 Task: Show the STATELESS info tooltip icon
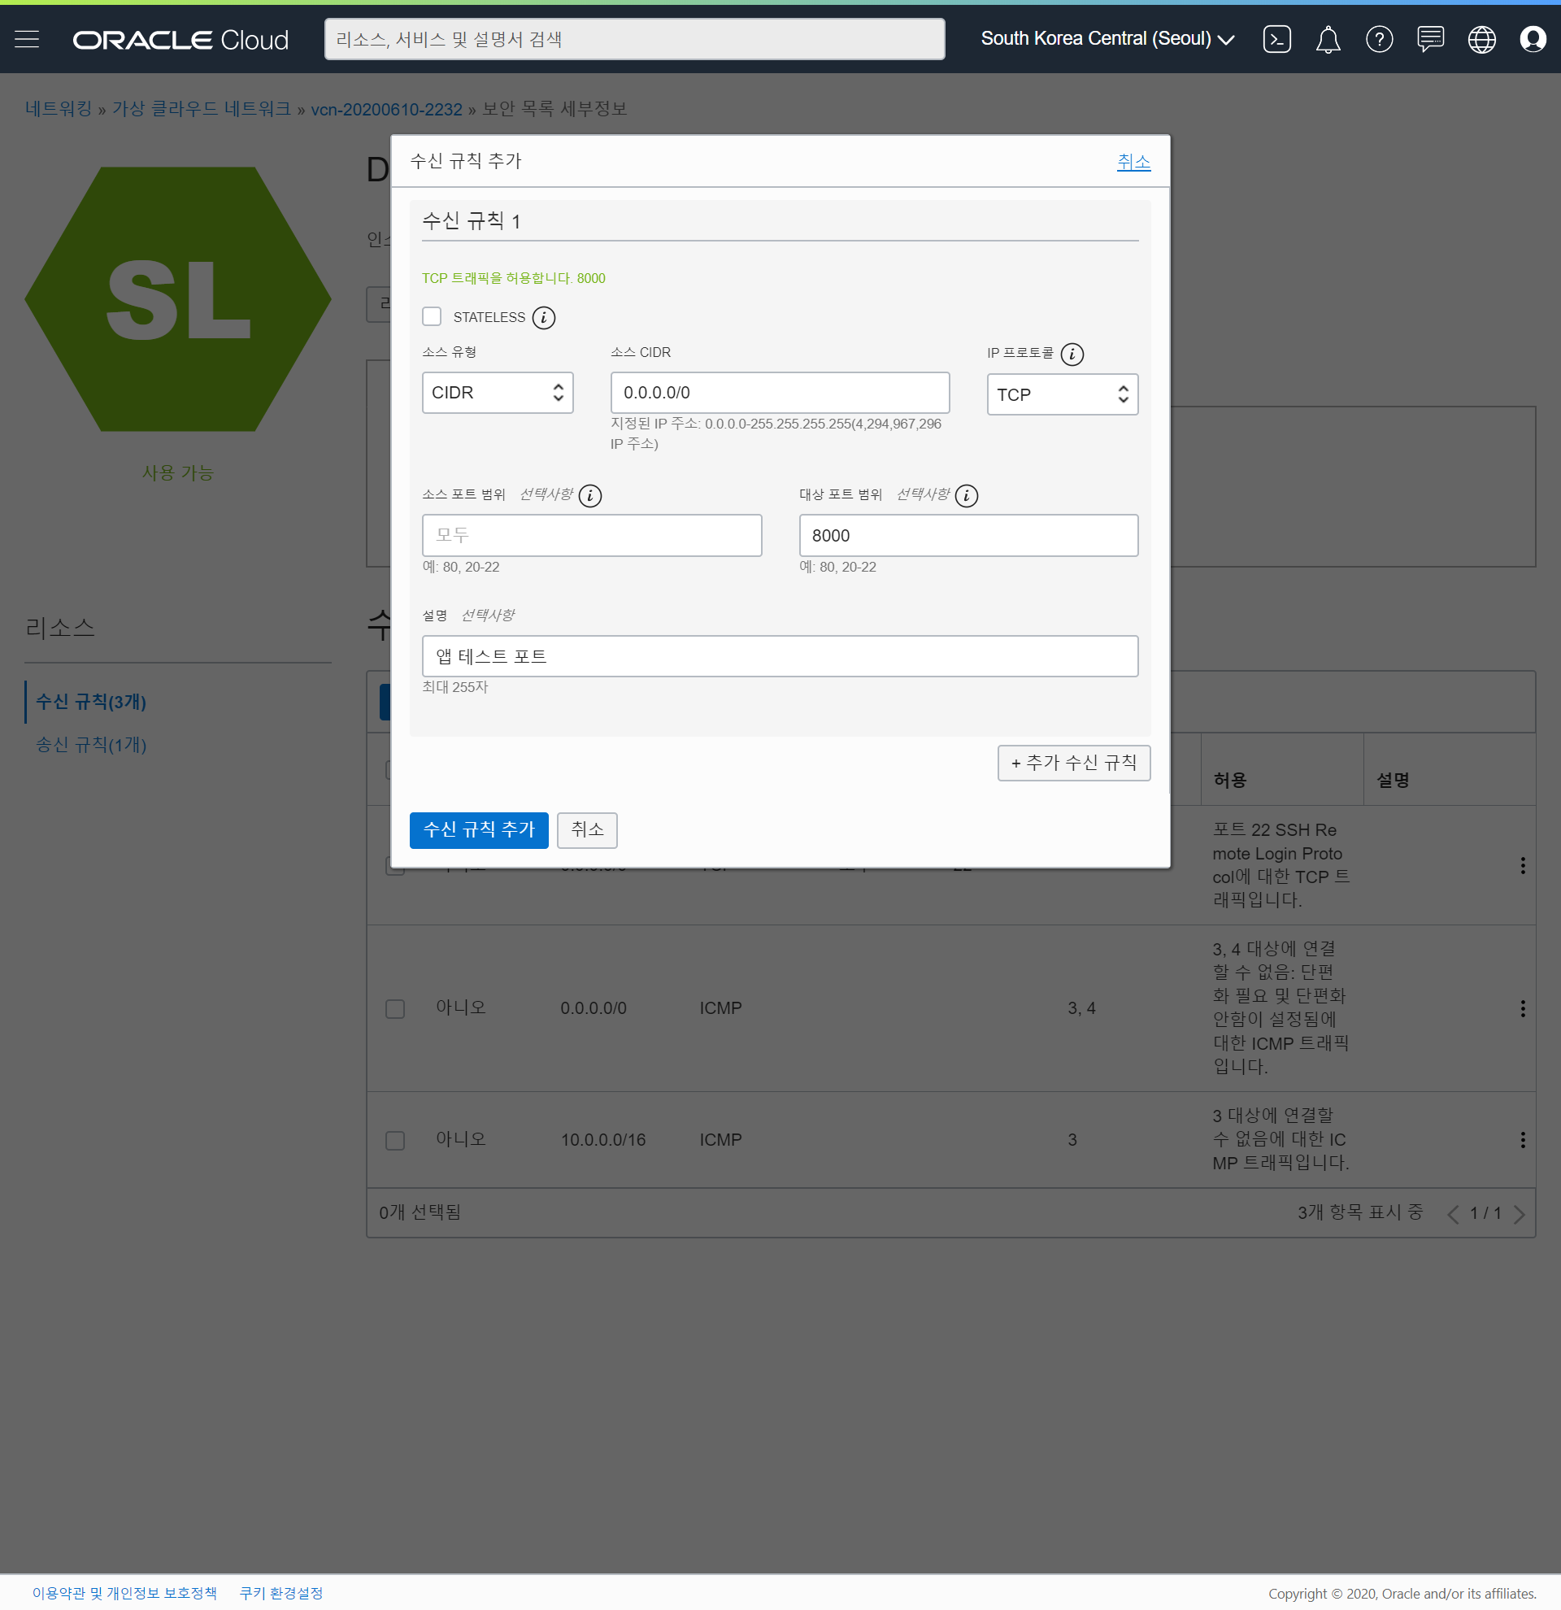[x=544, y=317]
